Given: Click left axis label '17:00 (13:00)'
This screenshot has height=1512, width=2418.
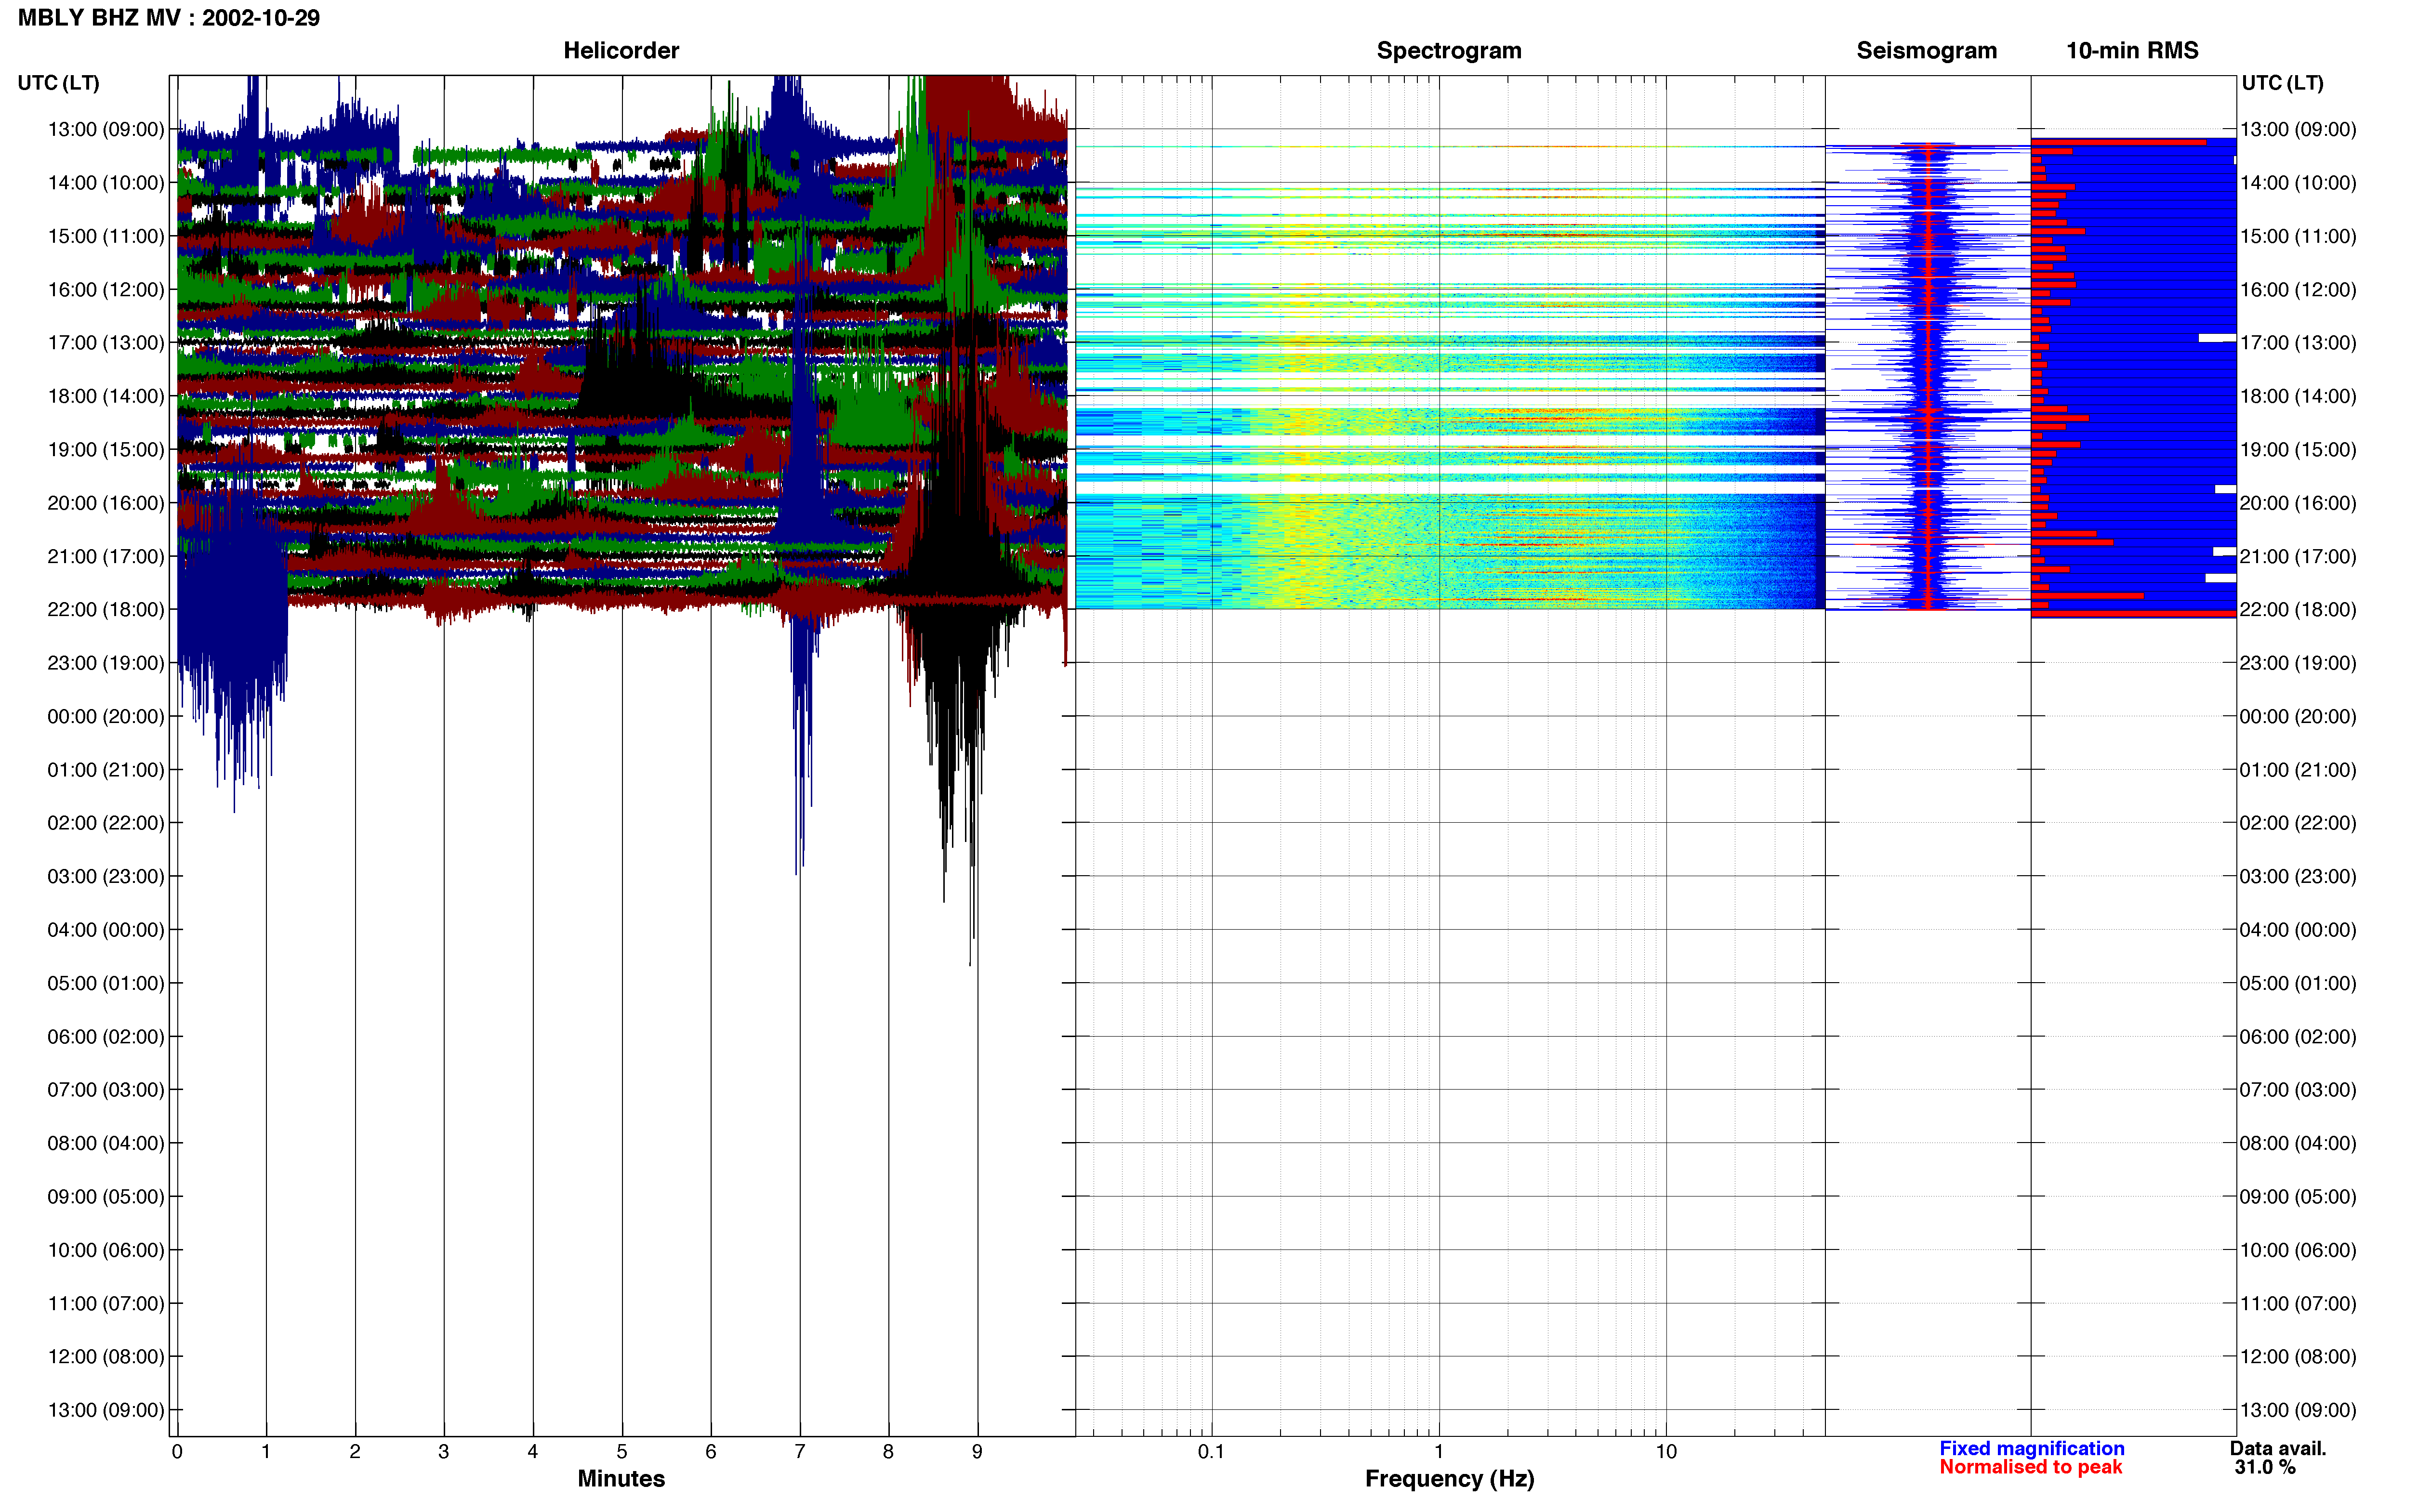Looking at the screenshot, I should 106,343.
